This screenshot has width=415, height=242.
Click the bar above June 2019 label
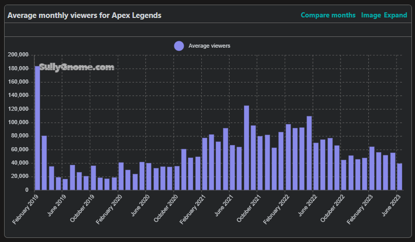coord(65,185)
